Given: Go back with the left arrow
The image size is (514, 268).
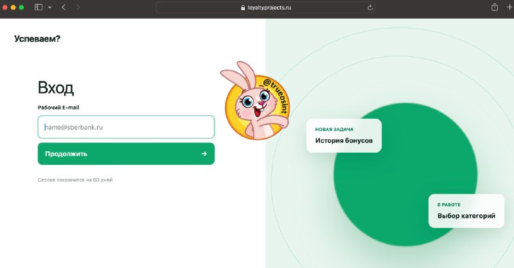Looking at the screenshot, I should coord(64,7).
